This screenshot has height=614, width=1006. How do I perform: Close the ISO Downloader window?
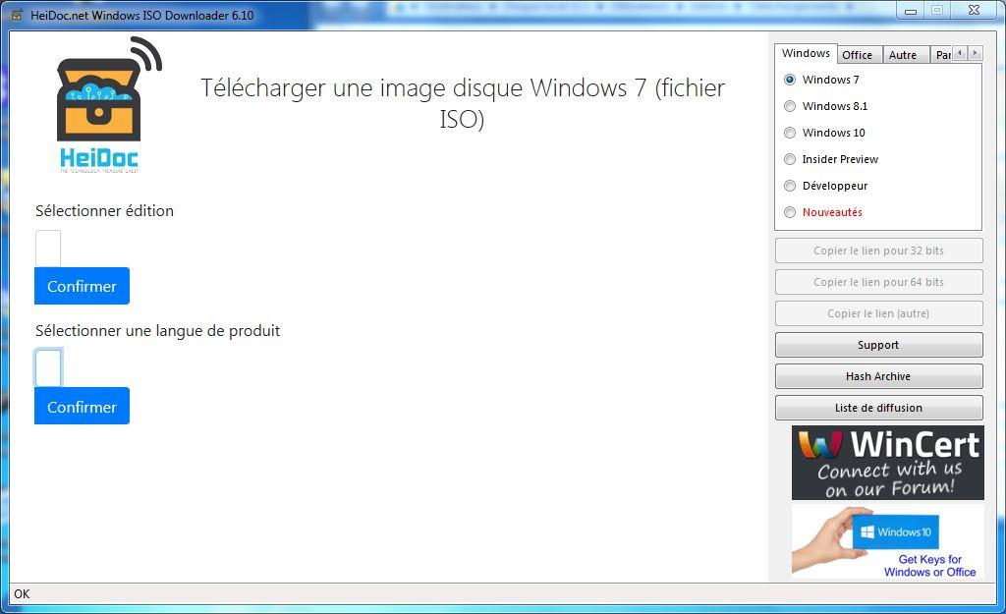pyautogui.click(x=974, y=10)
